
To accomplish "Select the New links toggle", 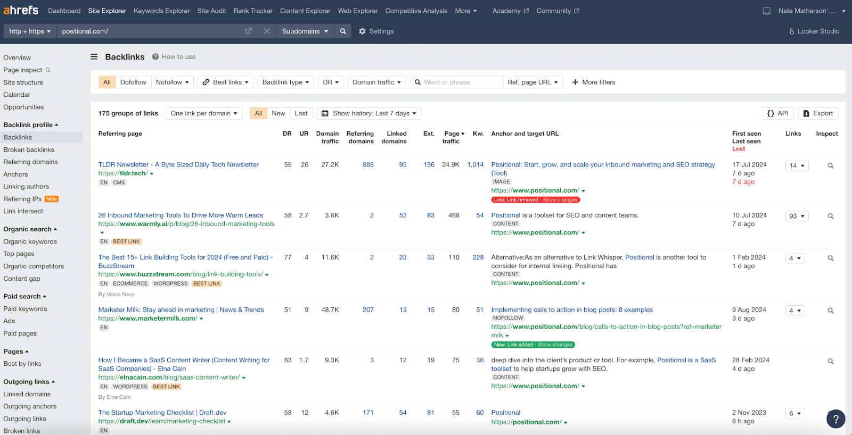I will pyautogui.click(x=278, y=113).
